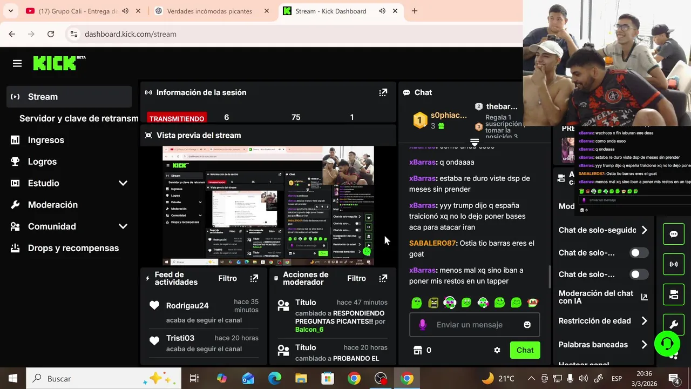Image resolution: width=691 pixels, height=389 pixels.
Task: Send message with green Chat button
Action: pyautogui.click(x=525, y=350)
